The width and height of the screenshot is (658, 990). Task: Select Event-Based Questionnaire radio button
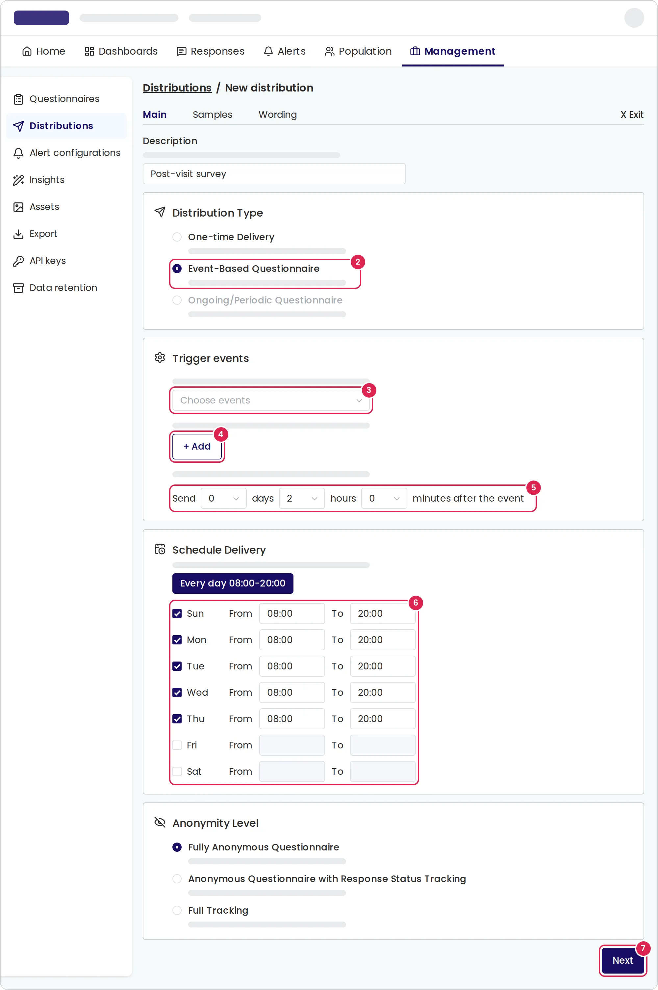tap(177, 269)
